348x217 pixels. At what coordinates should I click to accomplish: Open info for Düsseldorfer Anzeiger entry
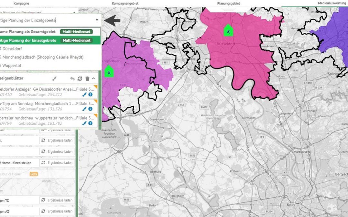(91, 95)
